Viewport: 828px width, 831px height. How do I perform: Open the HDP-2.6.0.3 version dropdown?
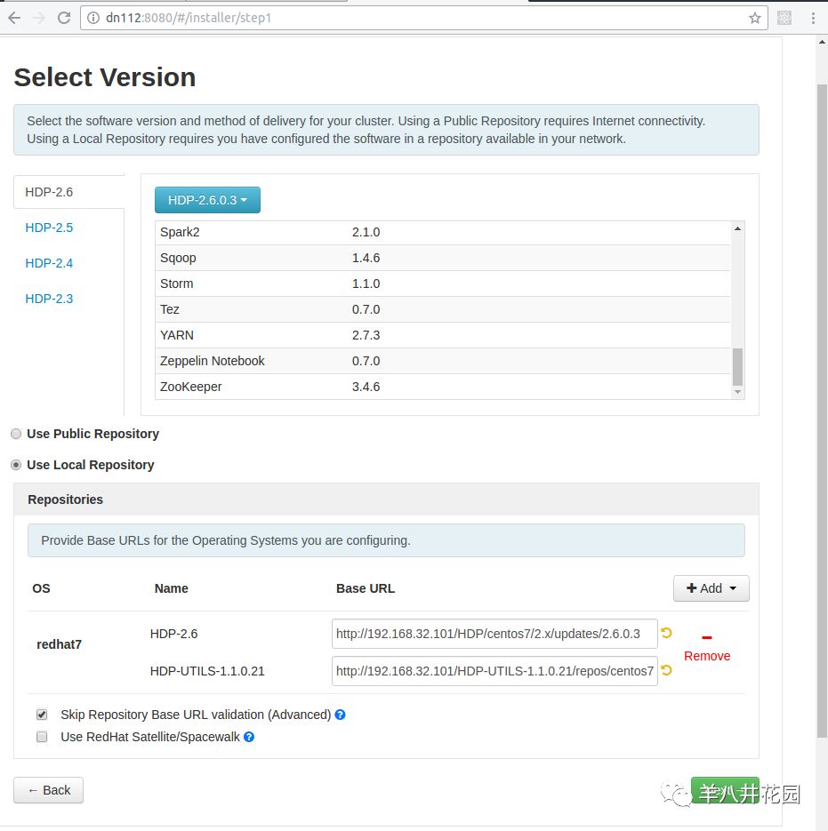click(207, 200)
